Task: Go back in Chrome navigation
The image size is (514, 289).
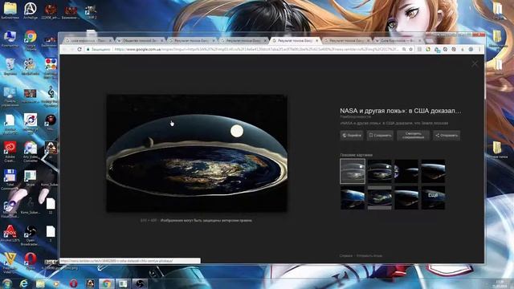Action: (x=65, y=49)
